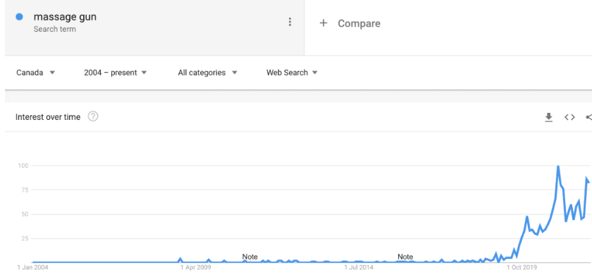Download the Interest over time chart data
592x280 pixels.
pos(548,117)
